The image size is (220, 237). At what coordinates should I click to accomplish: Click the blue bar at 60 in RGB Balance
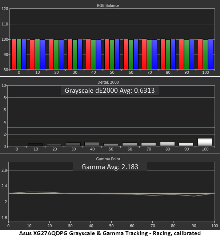point(136,54)
